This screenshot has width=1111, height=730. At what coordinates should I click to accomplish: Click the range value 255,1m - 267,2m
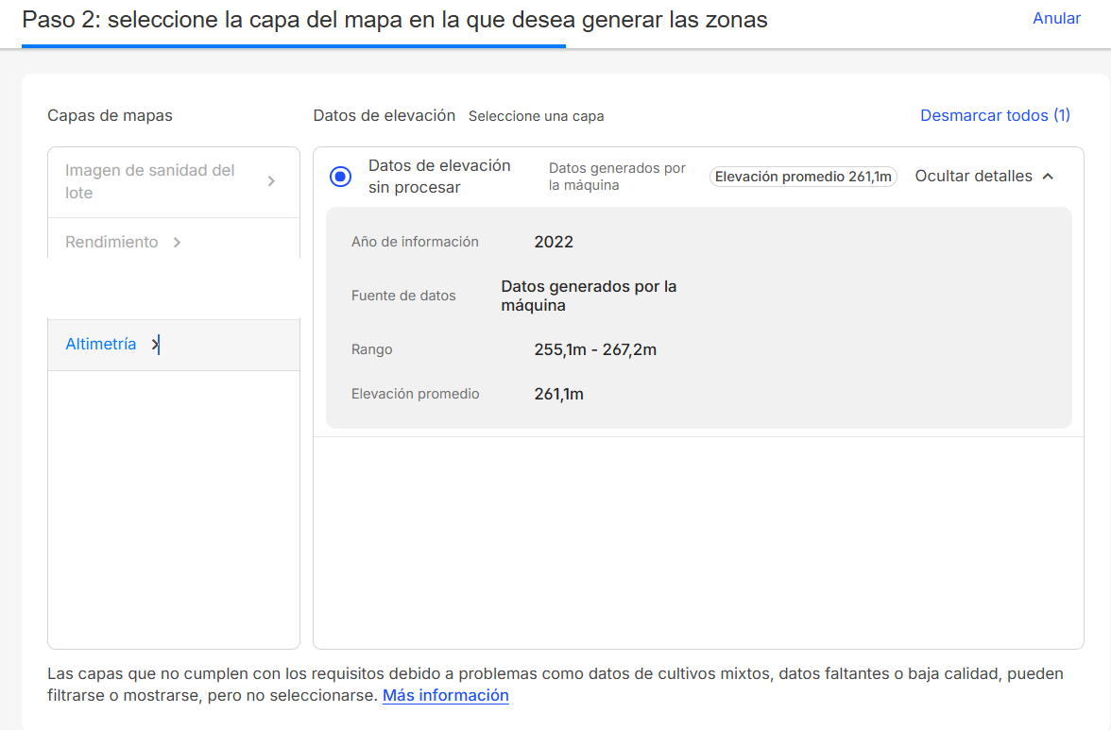[x=595, y=349]
